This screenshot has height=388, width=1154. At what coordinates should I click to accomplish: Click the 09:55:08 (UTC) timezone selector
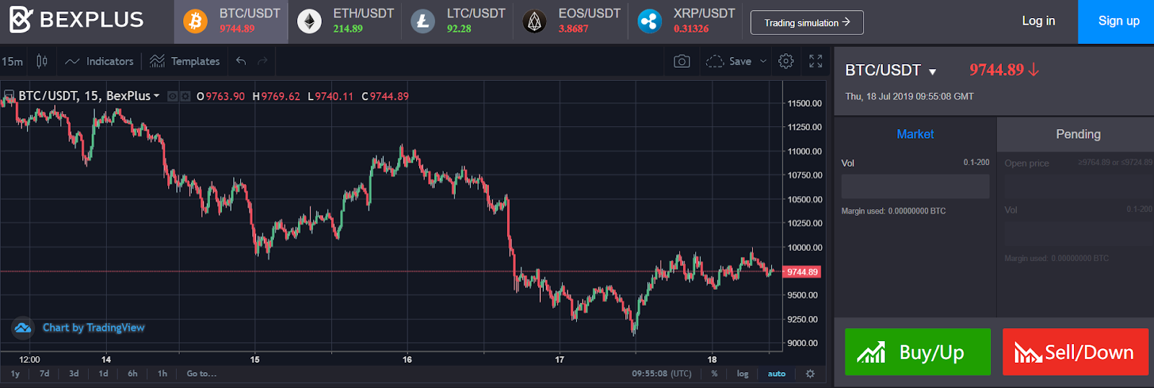point(661,374)
